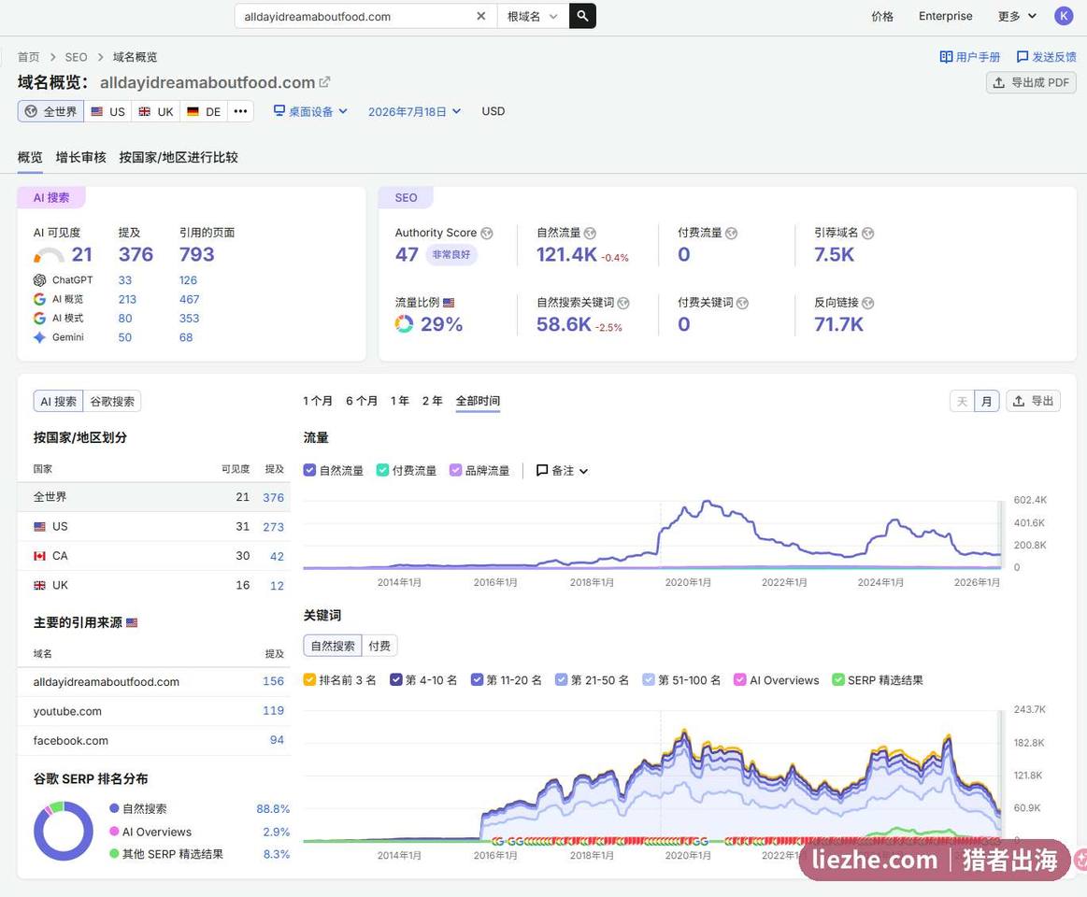Click info icon next to 自然搜索关键词
The height and width of the screenshot is (897, 1087).
pyautogui.click(x=623, y=303)
